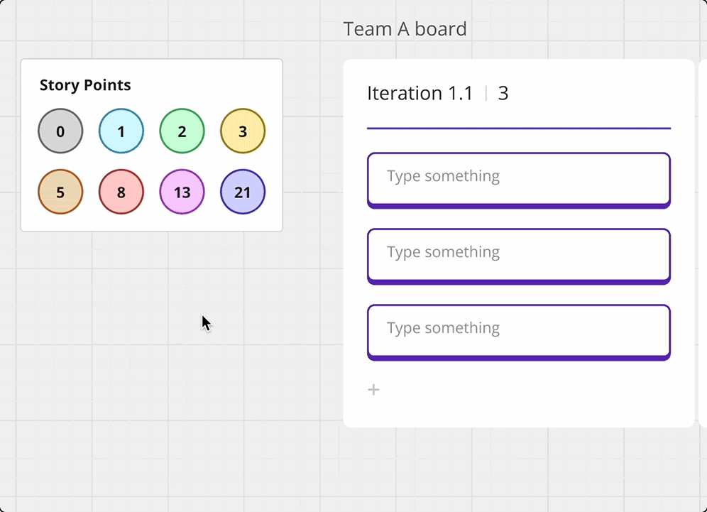The width and height of the screenshot is (707, 512).
Task: Click the Team A board title
Action: coord(405,29)
